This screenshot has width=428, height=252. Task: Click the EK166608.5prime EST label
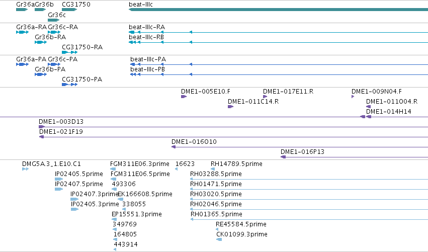point(145,194)
